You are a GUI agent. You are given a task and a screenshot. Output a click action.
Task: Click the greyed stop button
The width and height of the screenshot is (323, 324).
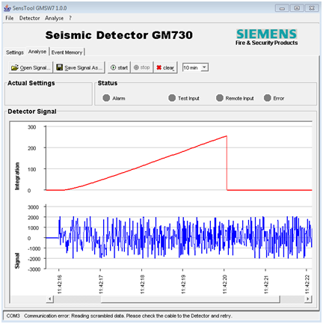pos(142,67)
